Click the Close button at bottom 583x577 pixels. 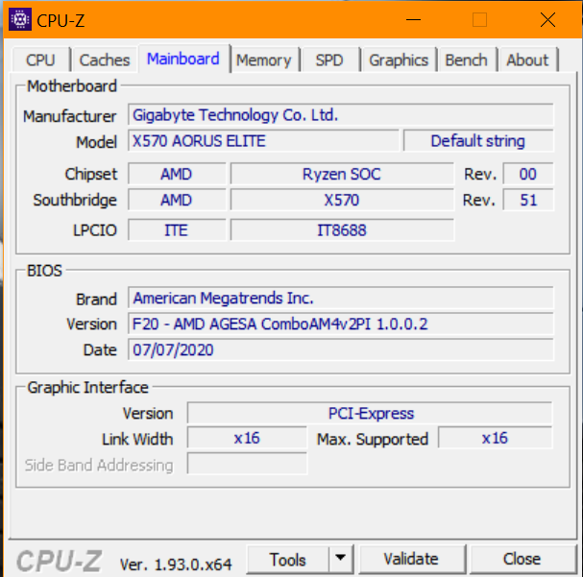coord(522,559)
